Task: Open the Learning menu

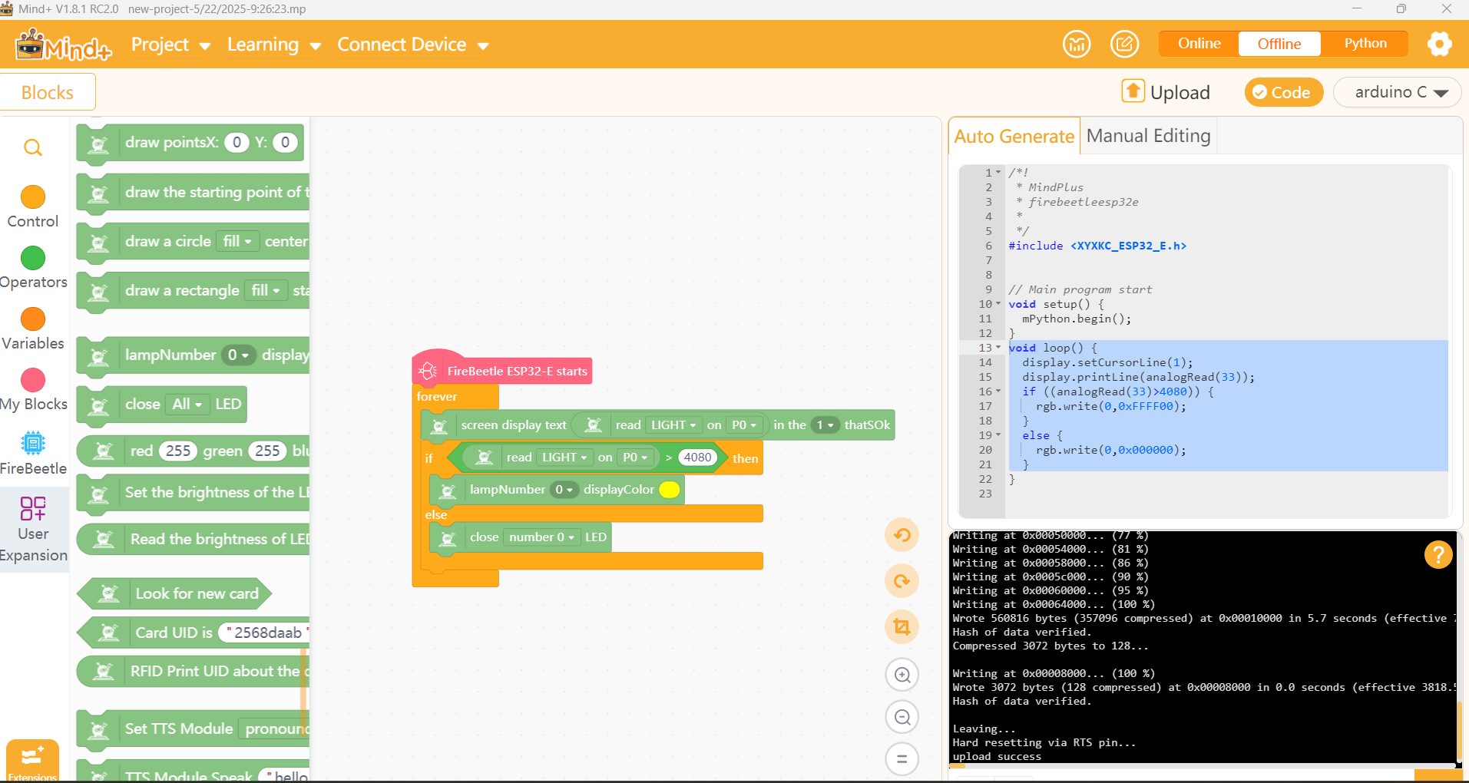Action: [x=273, y=45]
